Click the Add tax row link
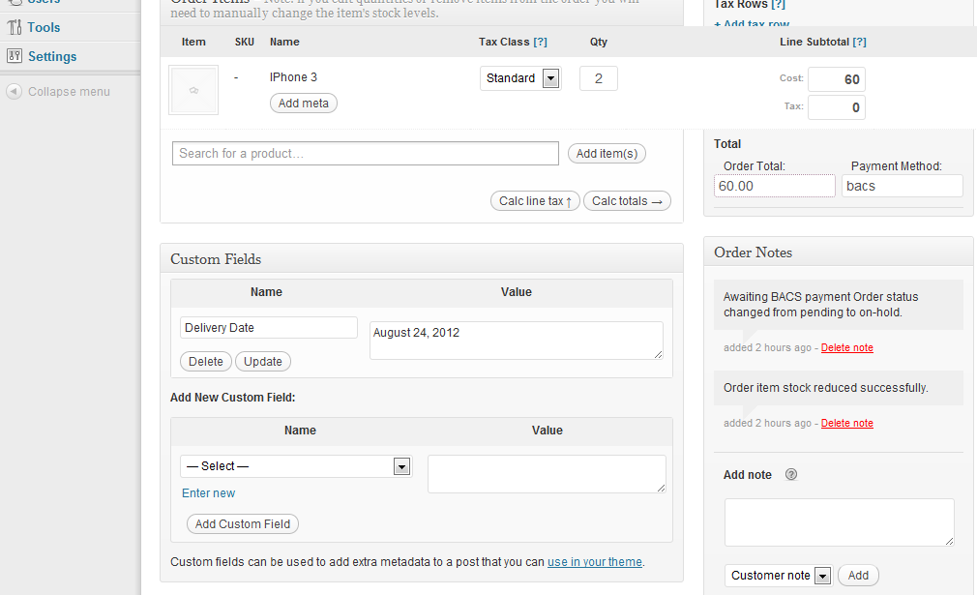 pos(752,21)
